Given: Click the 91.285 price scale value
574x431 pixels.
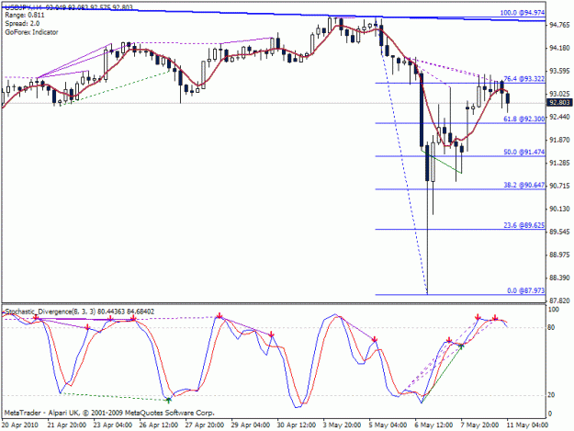Looking at the screenshot, I should [x=559, y=163].
